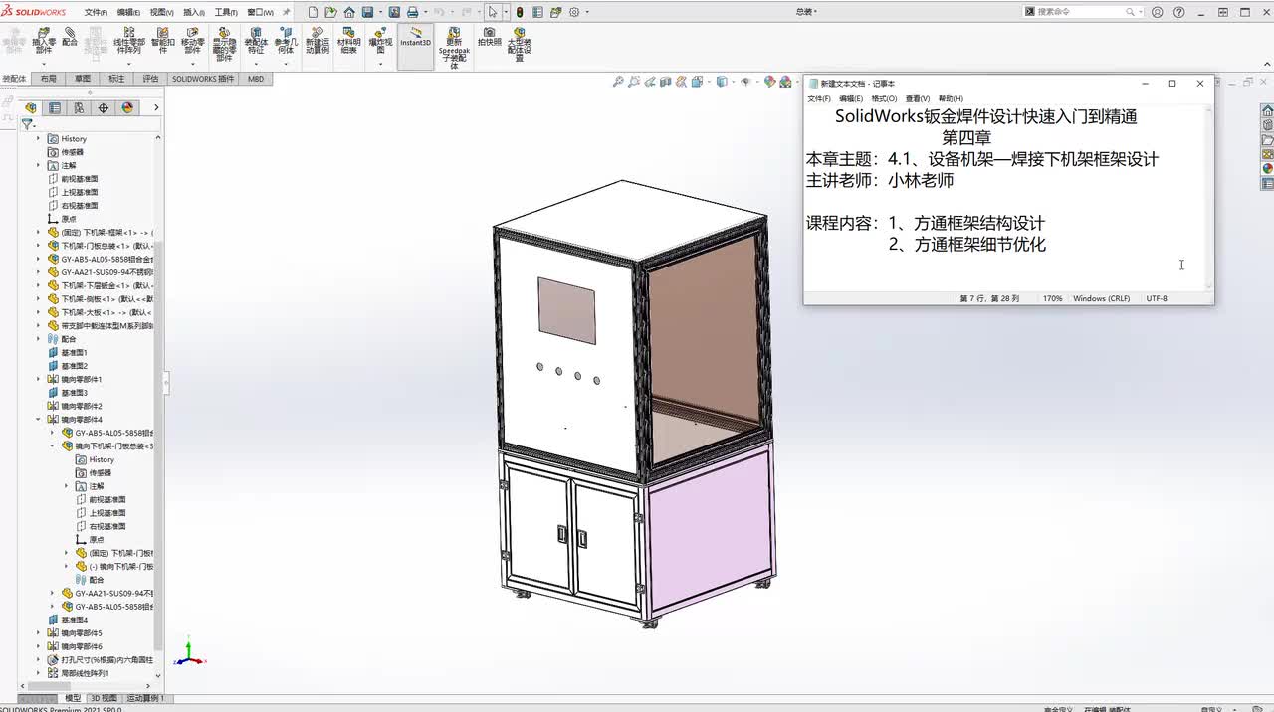The height and width of the screenshot is (712, 1274).
Task: Open the 格式(O) menu in Notepad
Action: (x=885, y=98)
